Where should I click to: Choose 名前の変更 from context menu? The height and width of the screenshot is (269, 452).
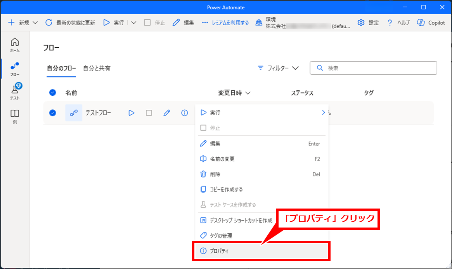click(x=222, y=159)
